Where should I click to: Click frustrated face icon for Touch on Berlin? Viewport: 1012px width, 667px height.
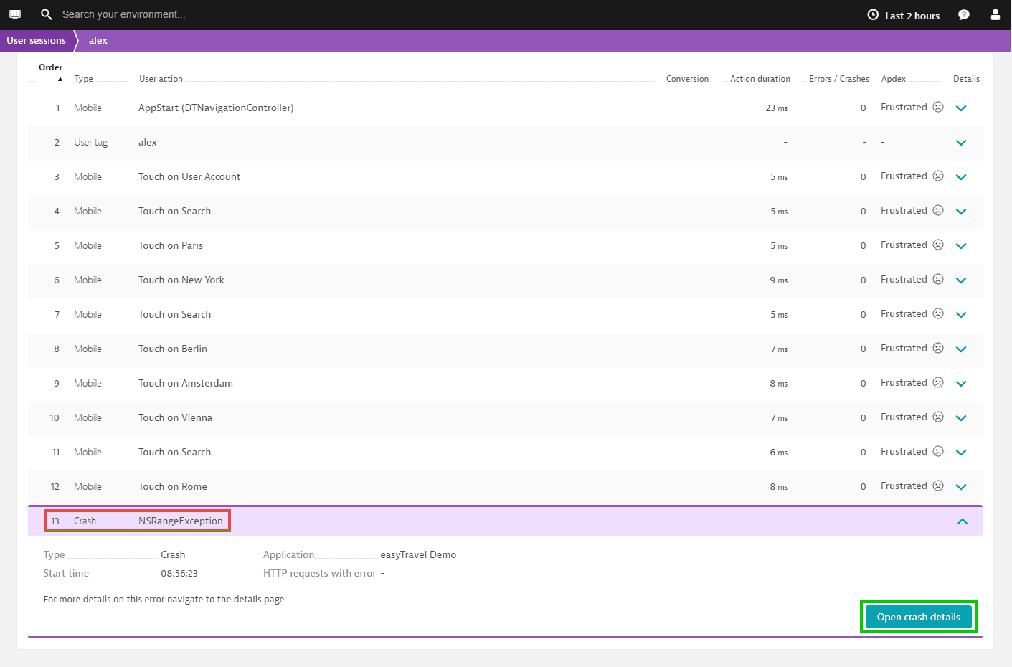coord(938,348)
